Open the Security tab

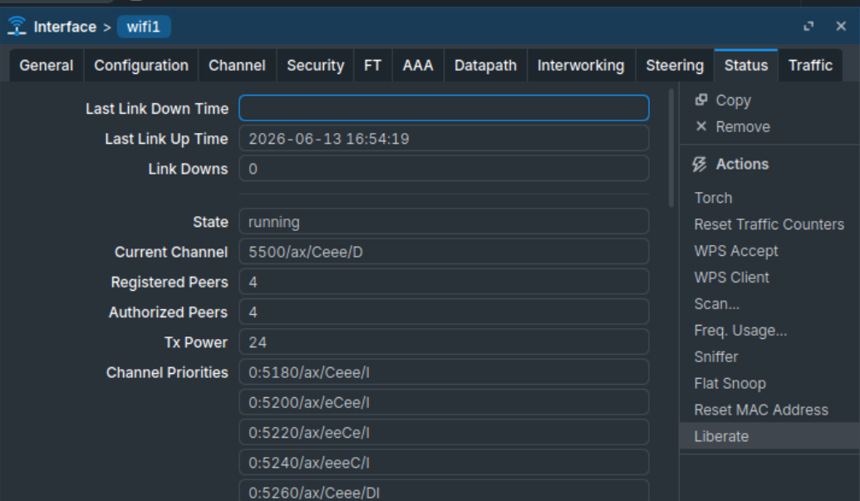point(316,66)
